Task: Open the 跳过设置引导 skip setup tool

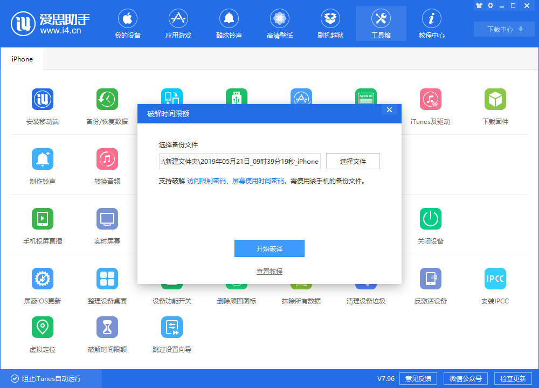Action: [x=171, y=333]
